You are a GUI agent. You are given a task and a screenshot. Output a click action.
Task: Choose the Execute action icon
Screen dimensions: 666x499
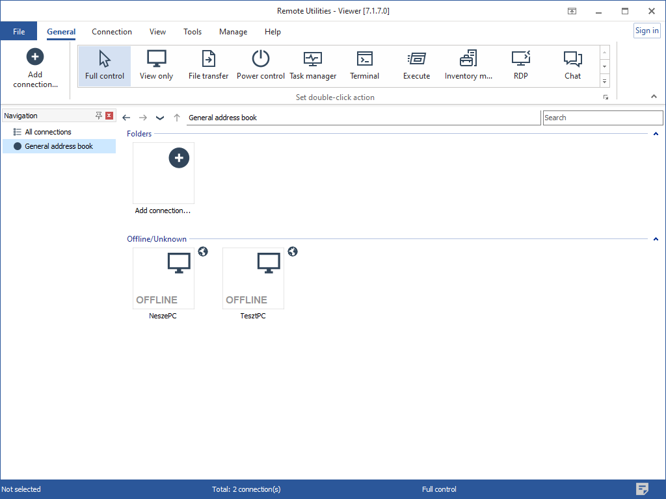pos(416,66)
